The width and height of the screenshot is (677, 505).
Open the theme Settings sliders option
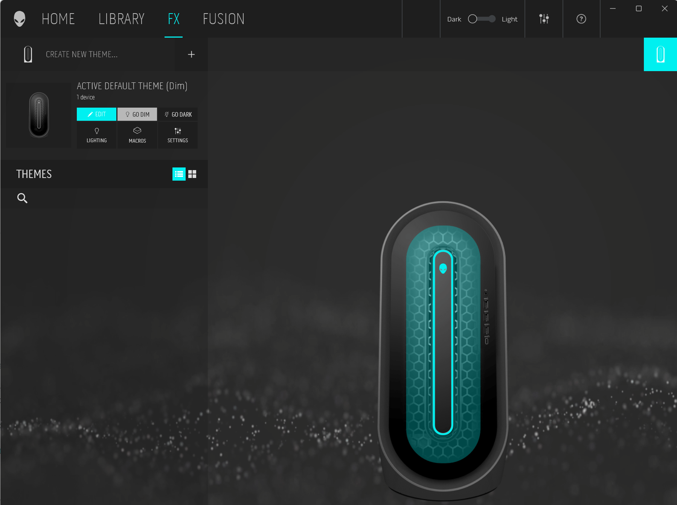coord(178,135)
